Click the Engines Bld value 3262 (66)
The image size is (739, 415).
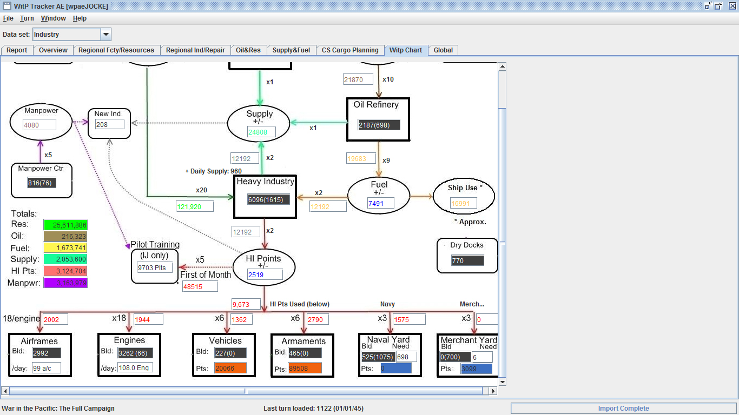[x=135, y=353]
